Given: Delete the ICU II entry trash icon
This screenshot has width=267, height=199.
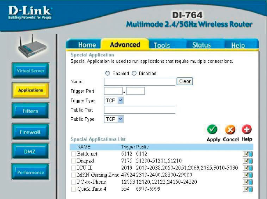Looking at the screenshot, I should point(250,168).
